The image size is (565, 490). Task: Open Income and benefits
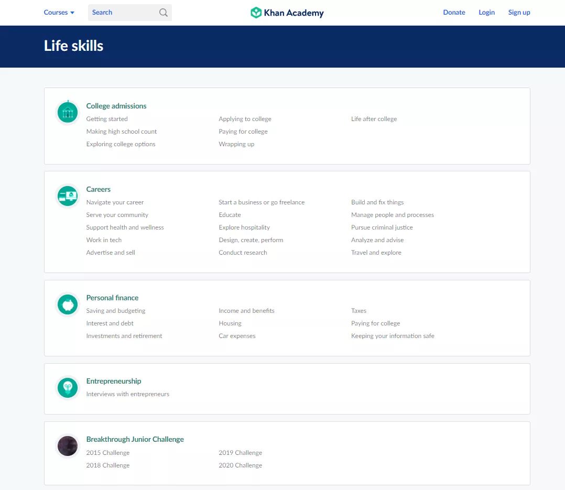246,311
